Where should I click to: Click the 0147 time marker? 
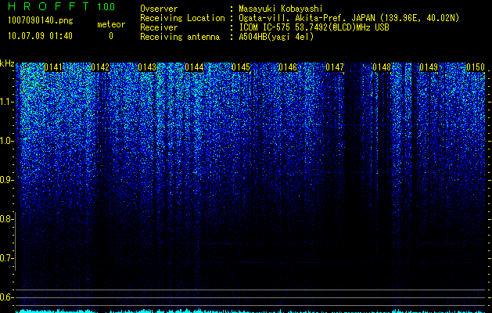click(x=335, y=67)
